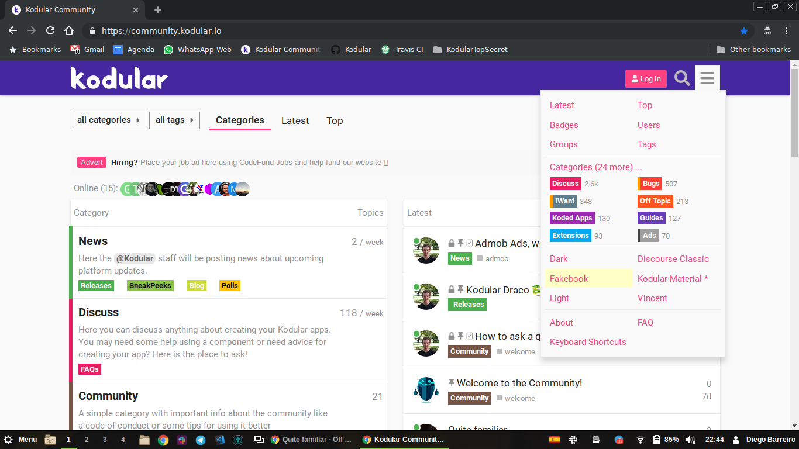Image resolution: width=799 pixels, height=449 pixels.
Task: Open the site info padlock
Action: point(91,31)
